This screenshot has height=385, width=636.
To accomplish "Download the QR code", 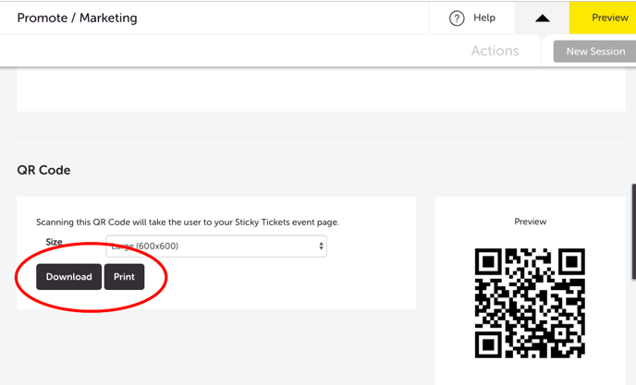I will (x=69, y=276).
